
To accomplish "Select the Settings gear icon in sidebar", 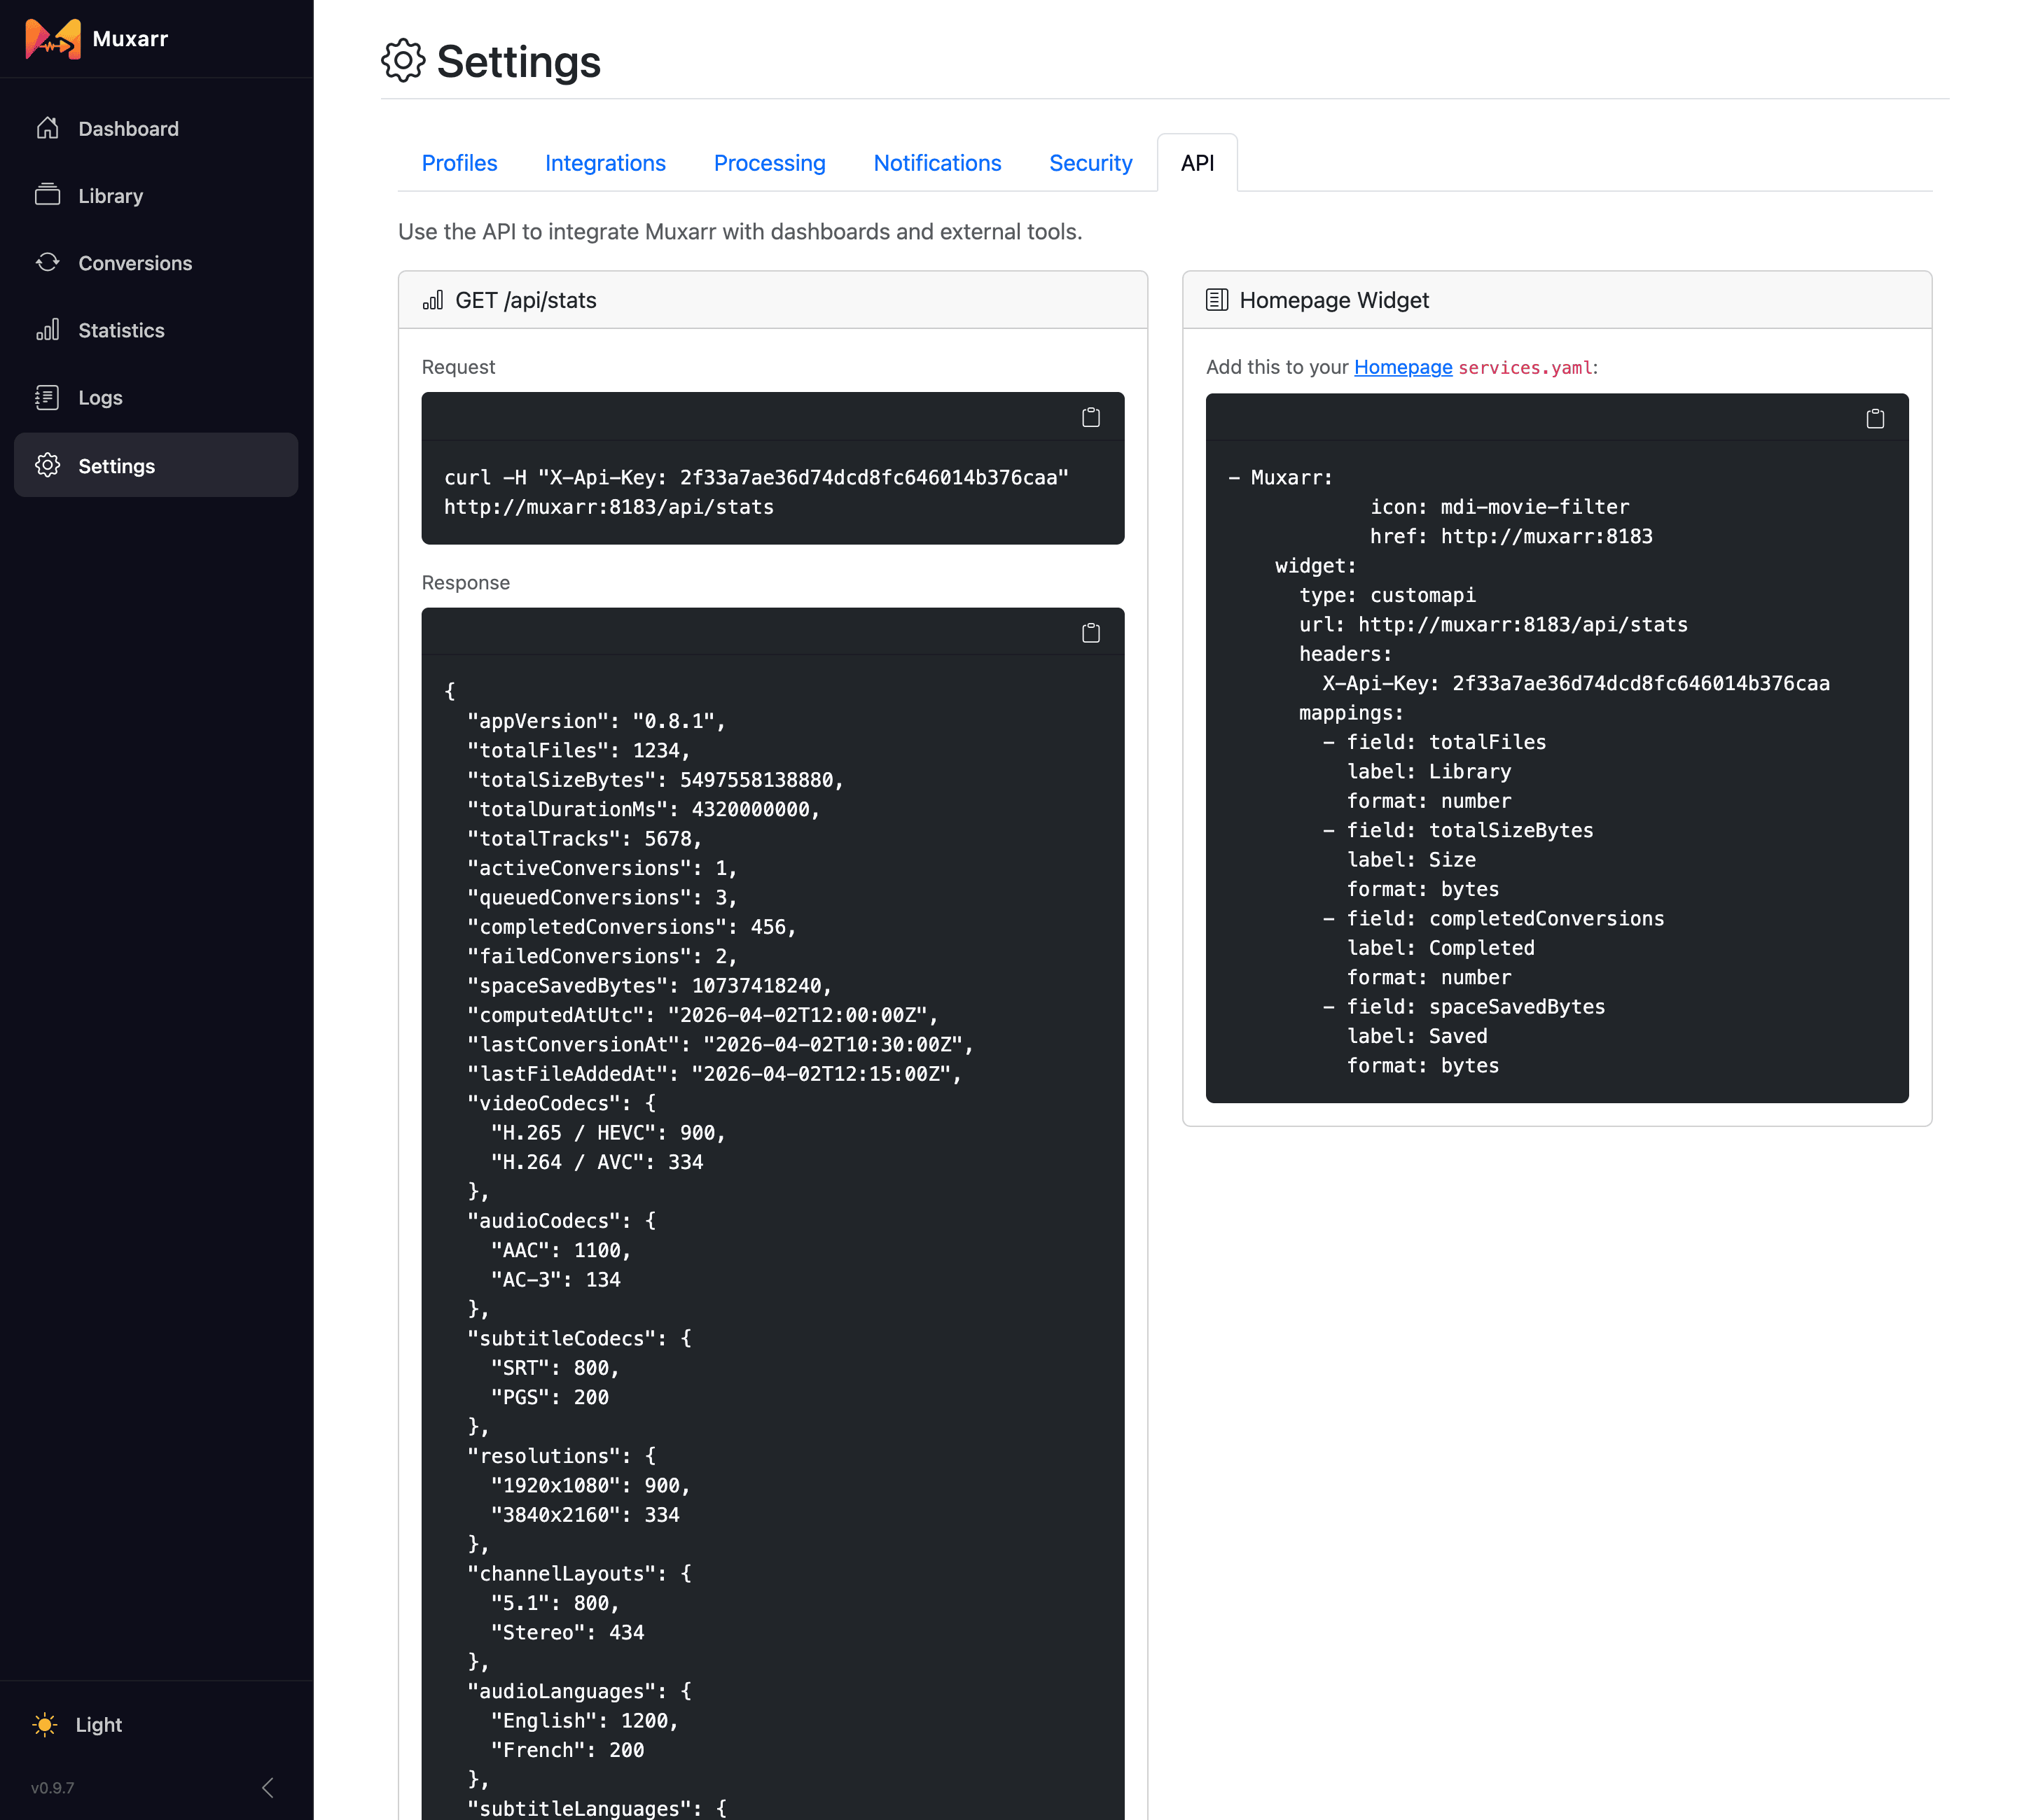I will pos(47,465).
